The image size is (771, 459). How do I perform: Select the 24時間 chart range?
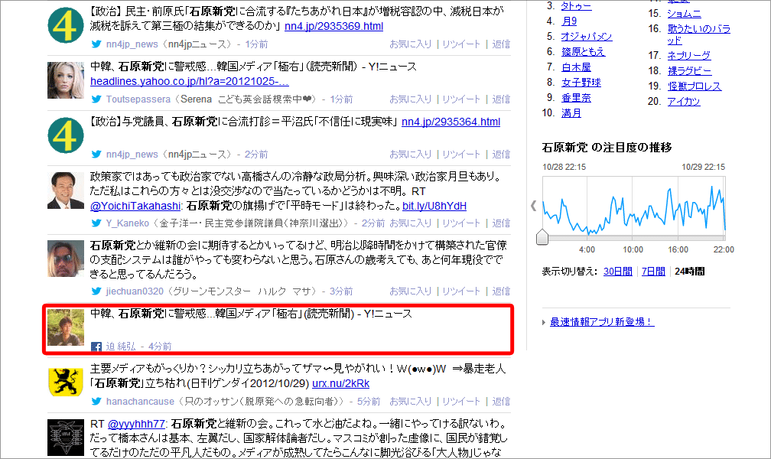[689, 272]
